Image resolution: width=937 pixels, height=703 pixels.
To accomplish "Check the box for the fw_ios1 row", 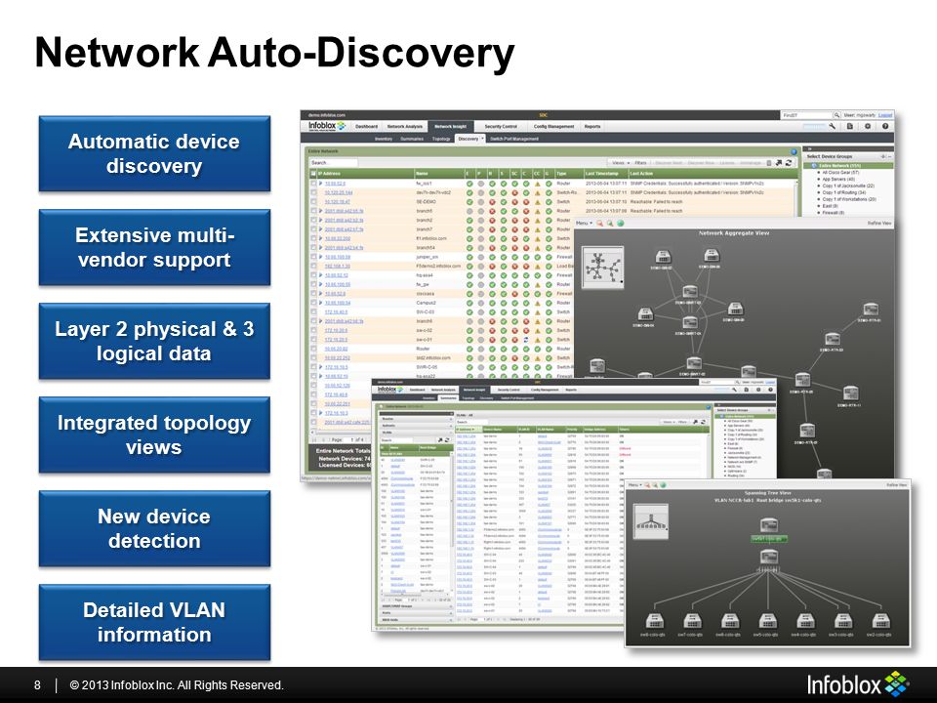I will click(x=313, y=184).
